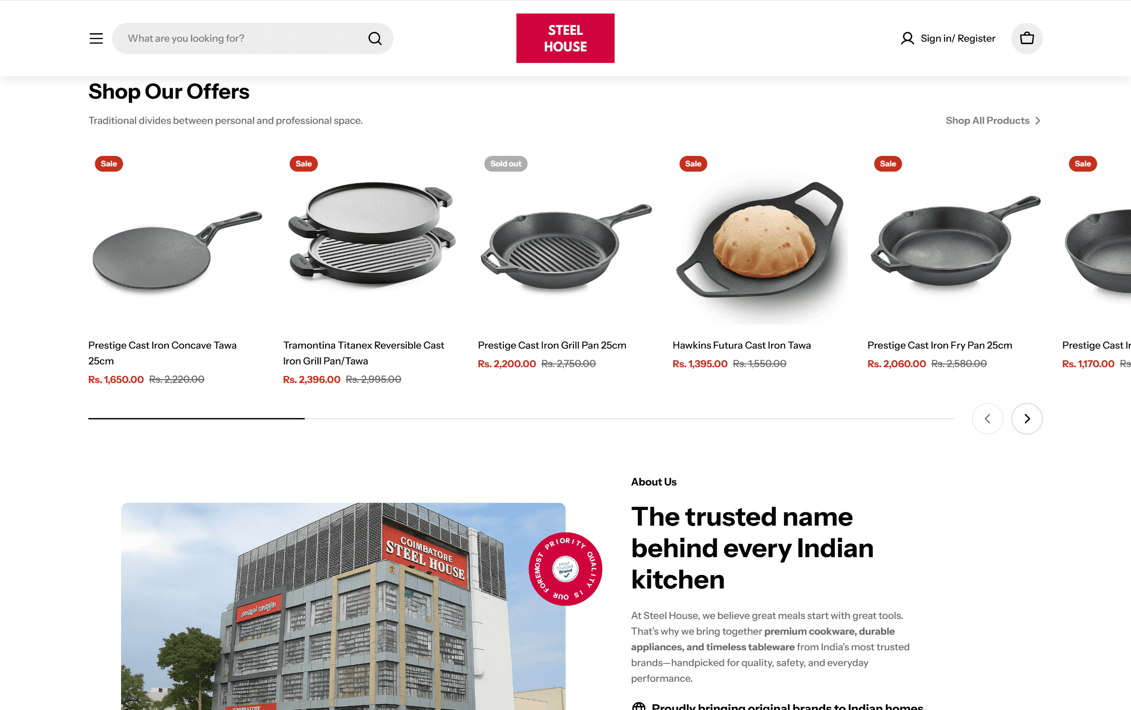The height and width of the screenshot is (710, 1131).
Task: Click the user account icon
Action: tap(907, 38)
